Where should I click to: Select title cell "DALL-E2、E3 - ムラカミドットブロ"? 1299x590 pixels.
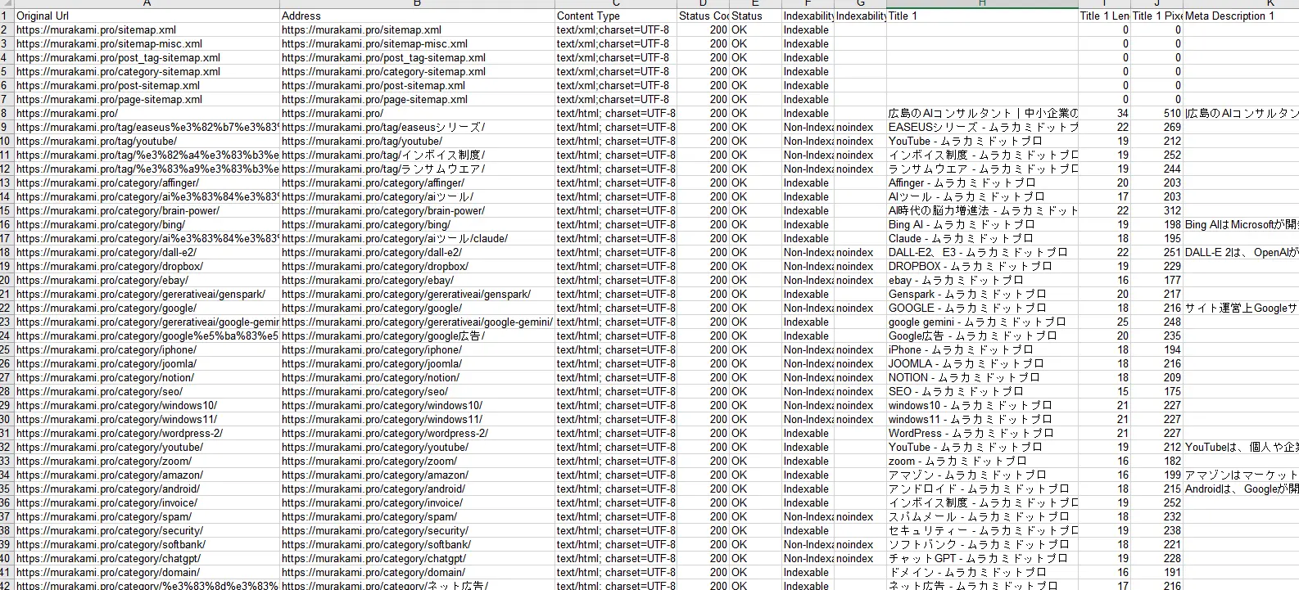[x=982, y=252]
